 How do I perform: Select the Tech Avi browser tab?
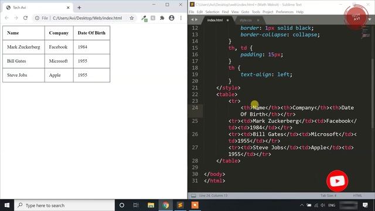coord(38,8)
